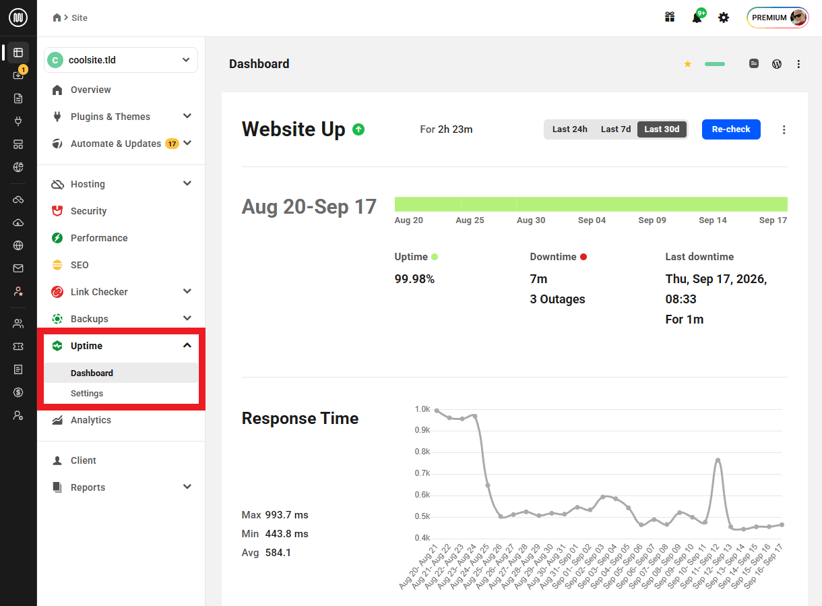The image size is (822, 606).
Task: Open the mail icon in black sidebar
Action: [18, 268]
